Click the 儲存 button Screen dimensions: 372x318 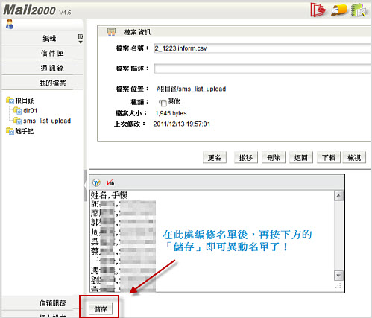pos(101,309)
